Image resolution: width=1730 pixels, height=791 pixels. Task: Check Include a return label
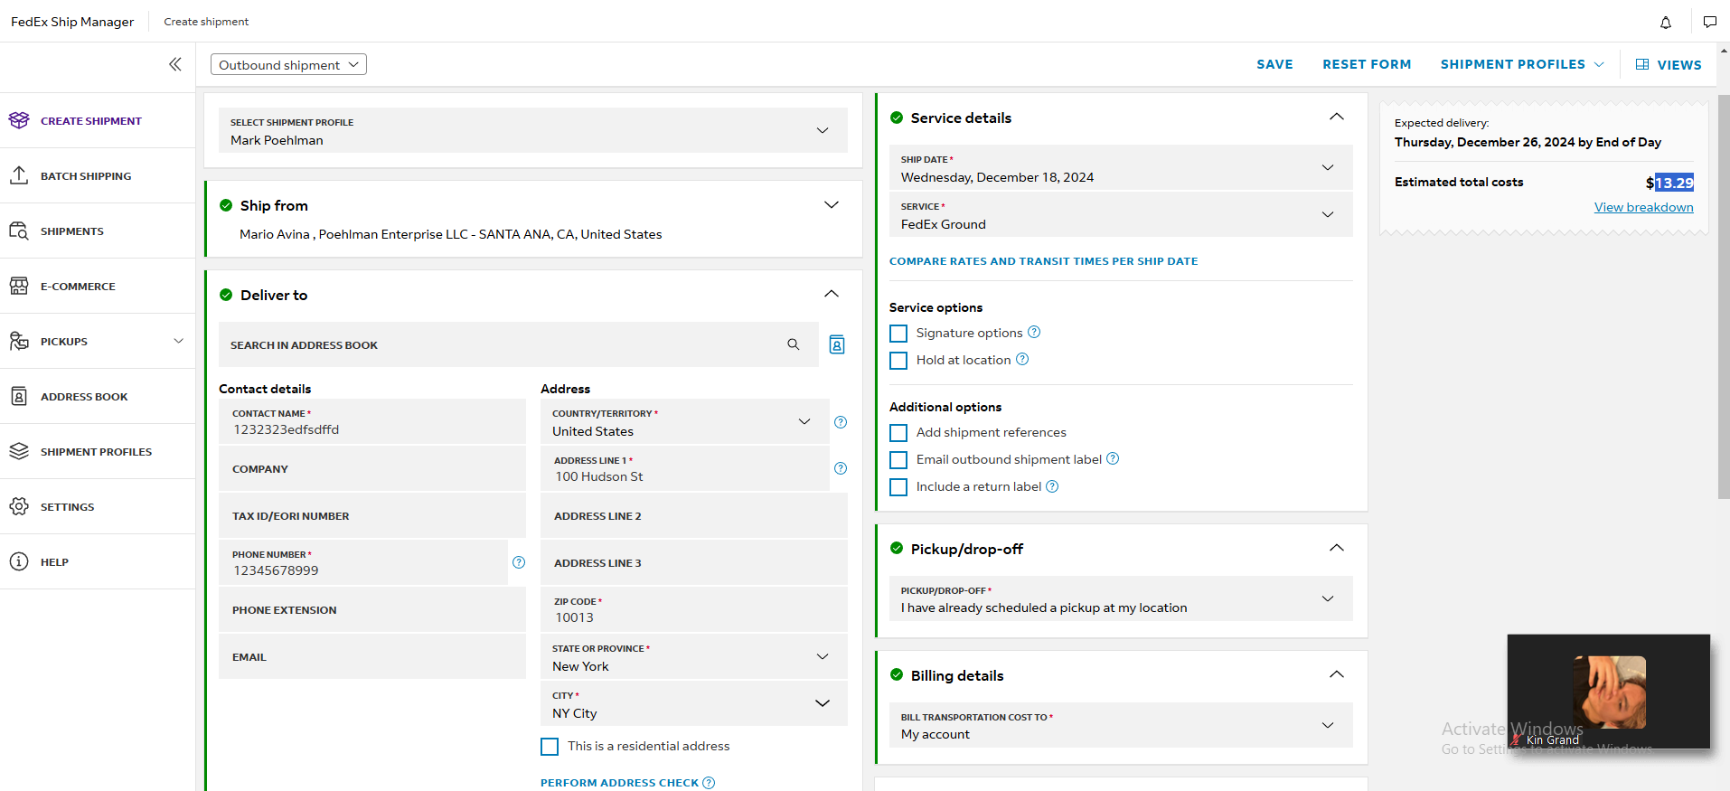898,487
